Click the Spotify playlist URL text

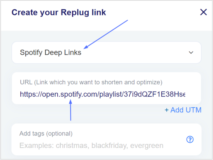tap(103, 94)
